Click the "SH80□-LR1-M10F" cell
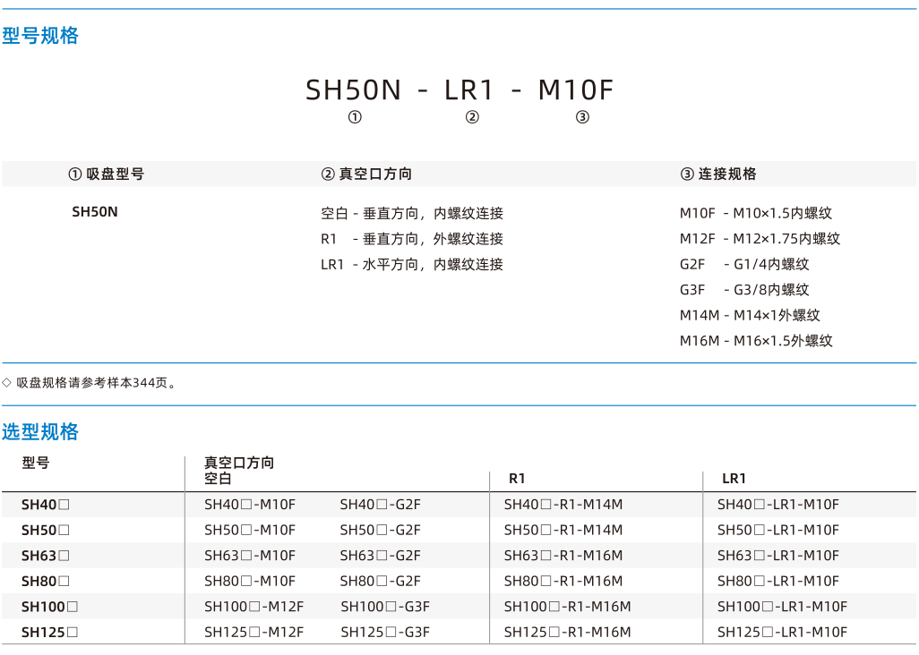The image size is (919, 655). click(x=778, y=582)
